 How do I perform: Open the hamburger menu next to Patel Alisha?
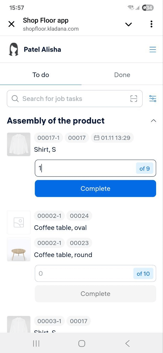153,49
